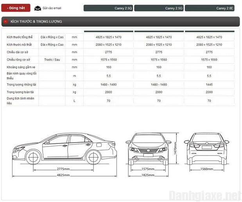Click the envelope email icon

click(38, 8)
